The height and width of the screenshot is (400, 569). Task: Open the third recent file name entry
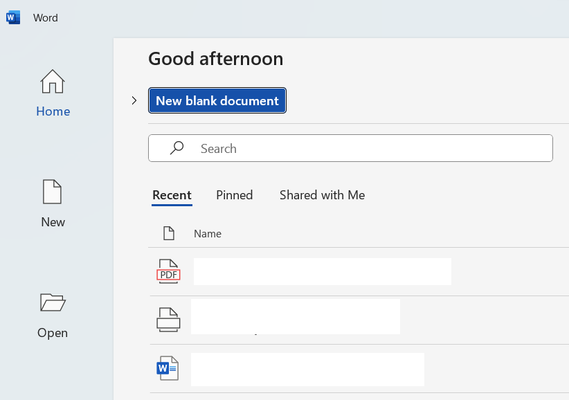pyautogui.click(x=307, y=369)
